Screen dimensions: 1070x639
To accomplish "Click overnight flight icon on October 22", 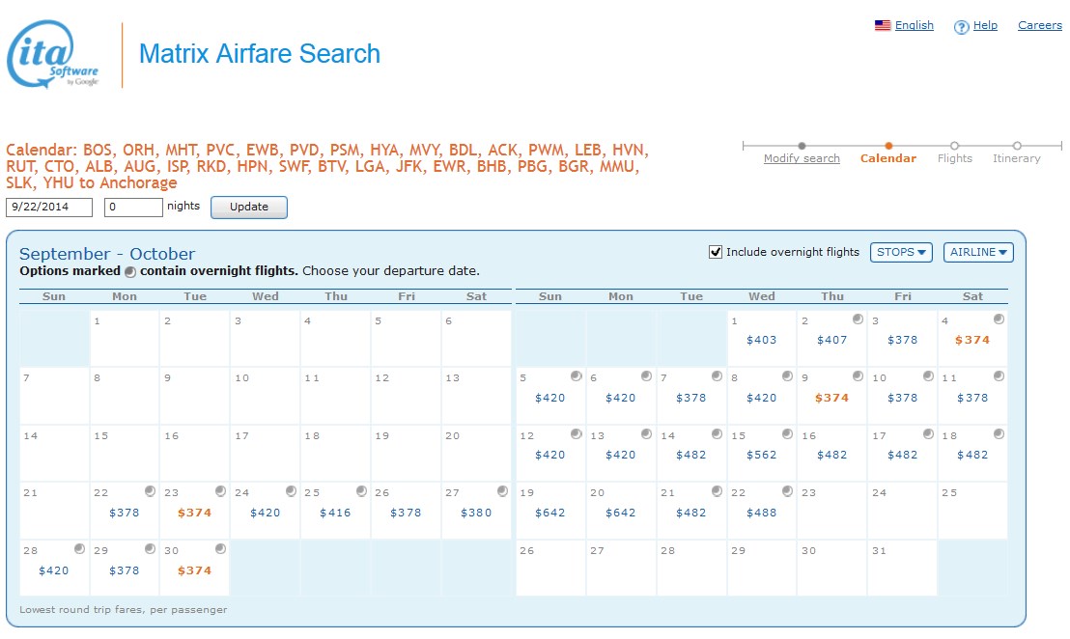I will tap(787, 491).
